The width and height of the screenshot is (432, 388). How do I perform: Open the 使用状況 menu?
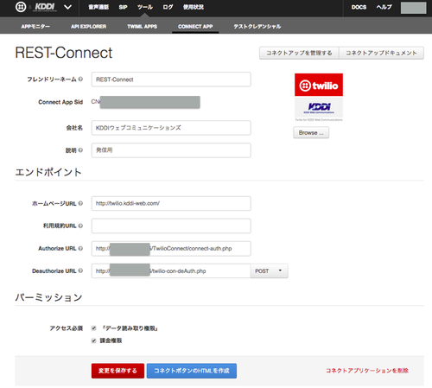pyautogui.click(x=194, y=7)
